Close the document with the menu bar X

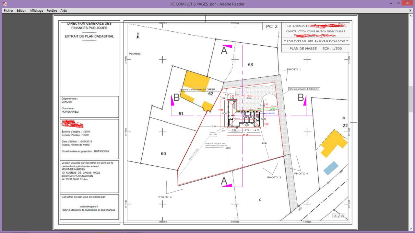[410, 11]
